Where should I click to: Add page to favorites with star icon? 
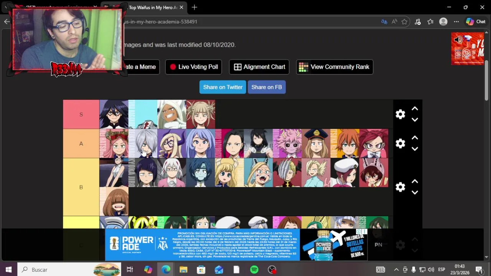pos(404,22)
